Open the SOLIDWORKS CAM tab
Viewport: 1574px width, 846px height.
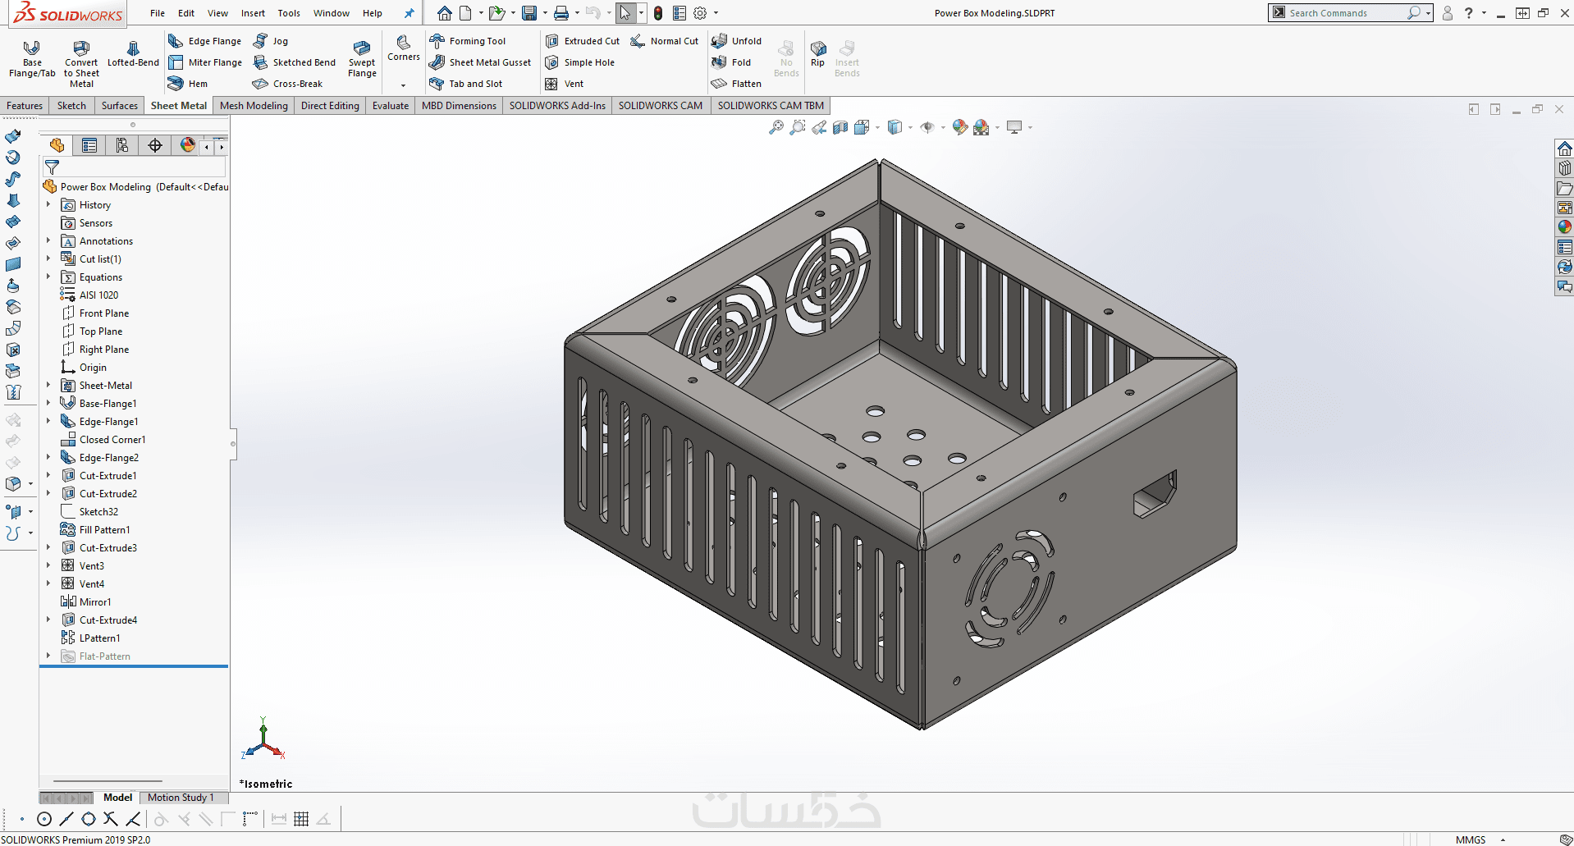pos(661,106)
